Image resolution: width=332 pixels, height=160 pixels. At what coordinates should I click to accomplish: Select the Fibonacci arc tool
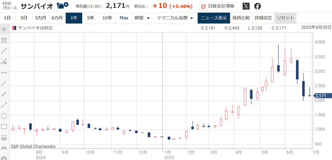[4, 148]
